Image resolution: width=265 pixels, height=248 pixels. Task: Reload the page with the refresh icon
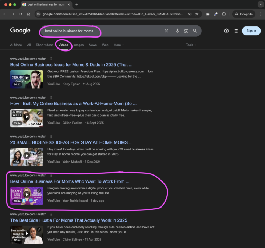[x=21, y=14]
